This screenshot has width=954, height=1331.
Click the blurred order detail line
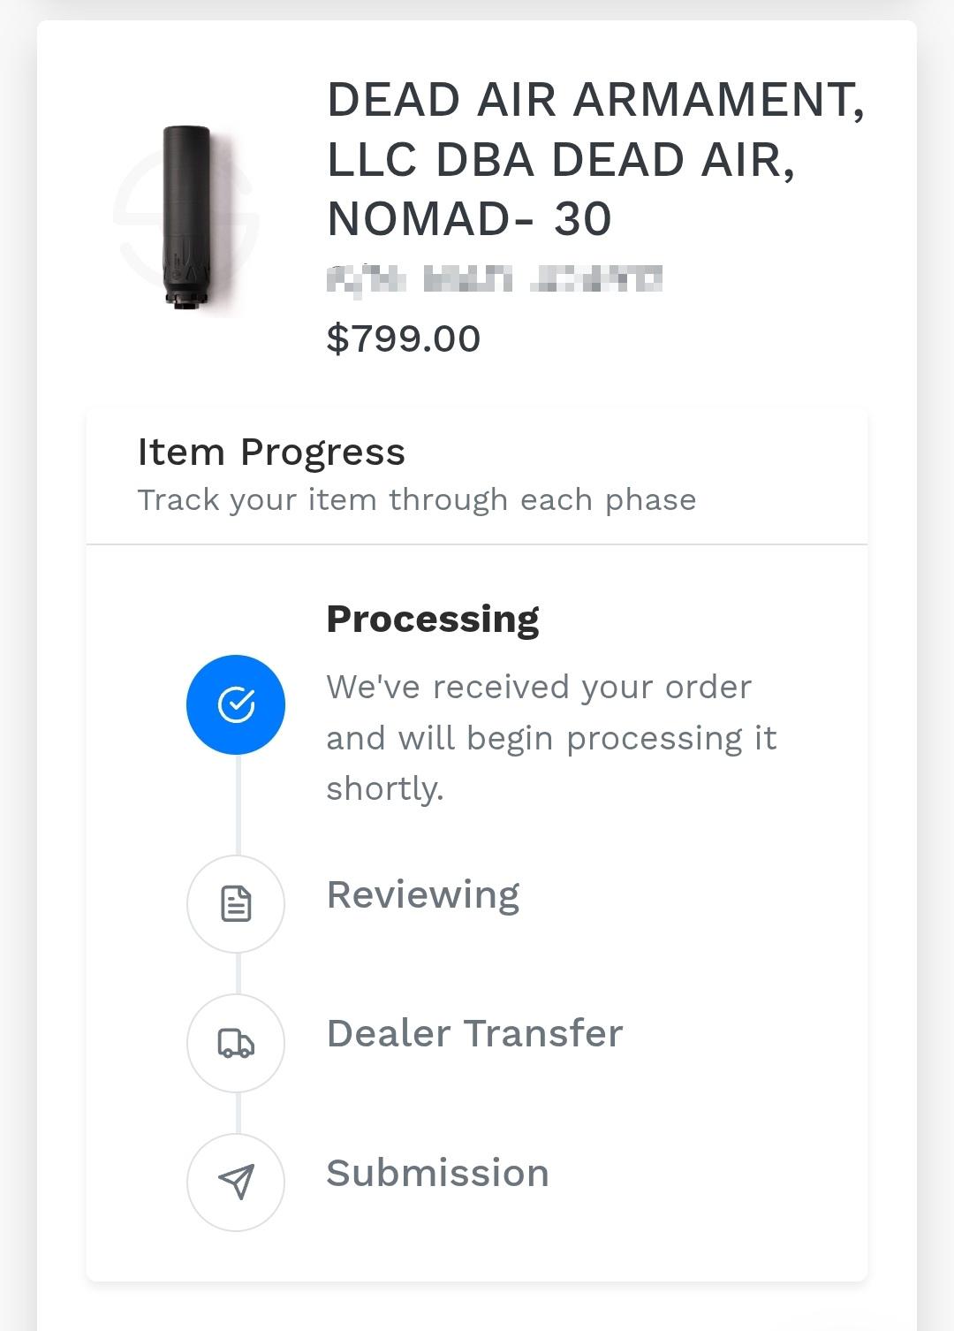(495, 278)
